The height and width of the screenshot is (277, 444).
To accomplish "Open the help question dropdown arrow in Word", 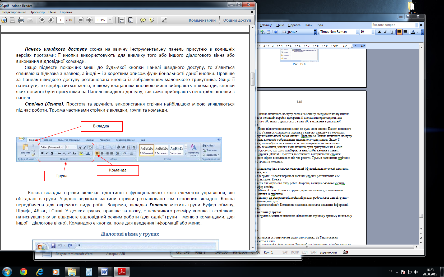I will click(x=417, y=25).
